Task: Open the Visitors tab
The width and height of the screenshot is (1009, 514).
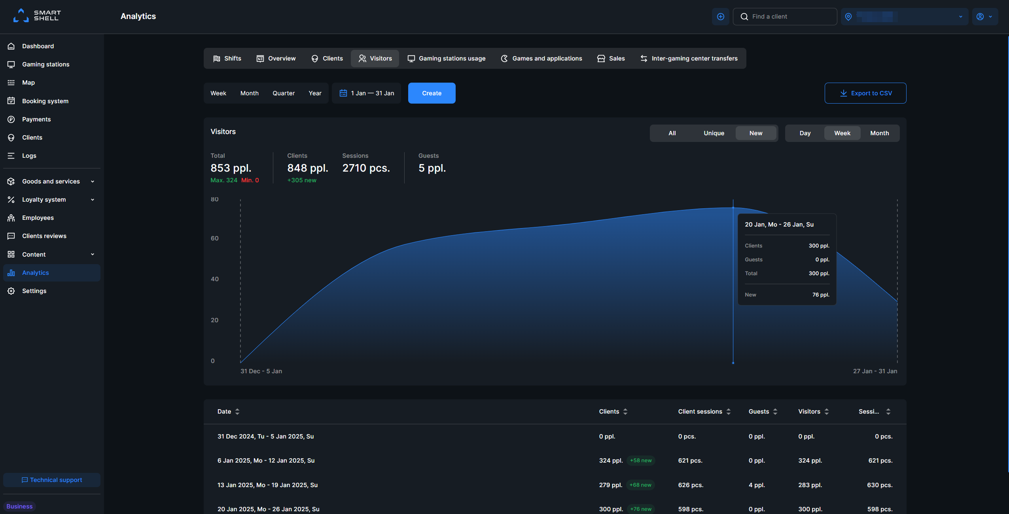Action: [375, 59]
